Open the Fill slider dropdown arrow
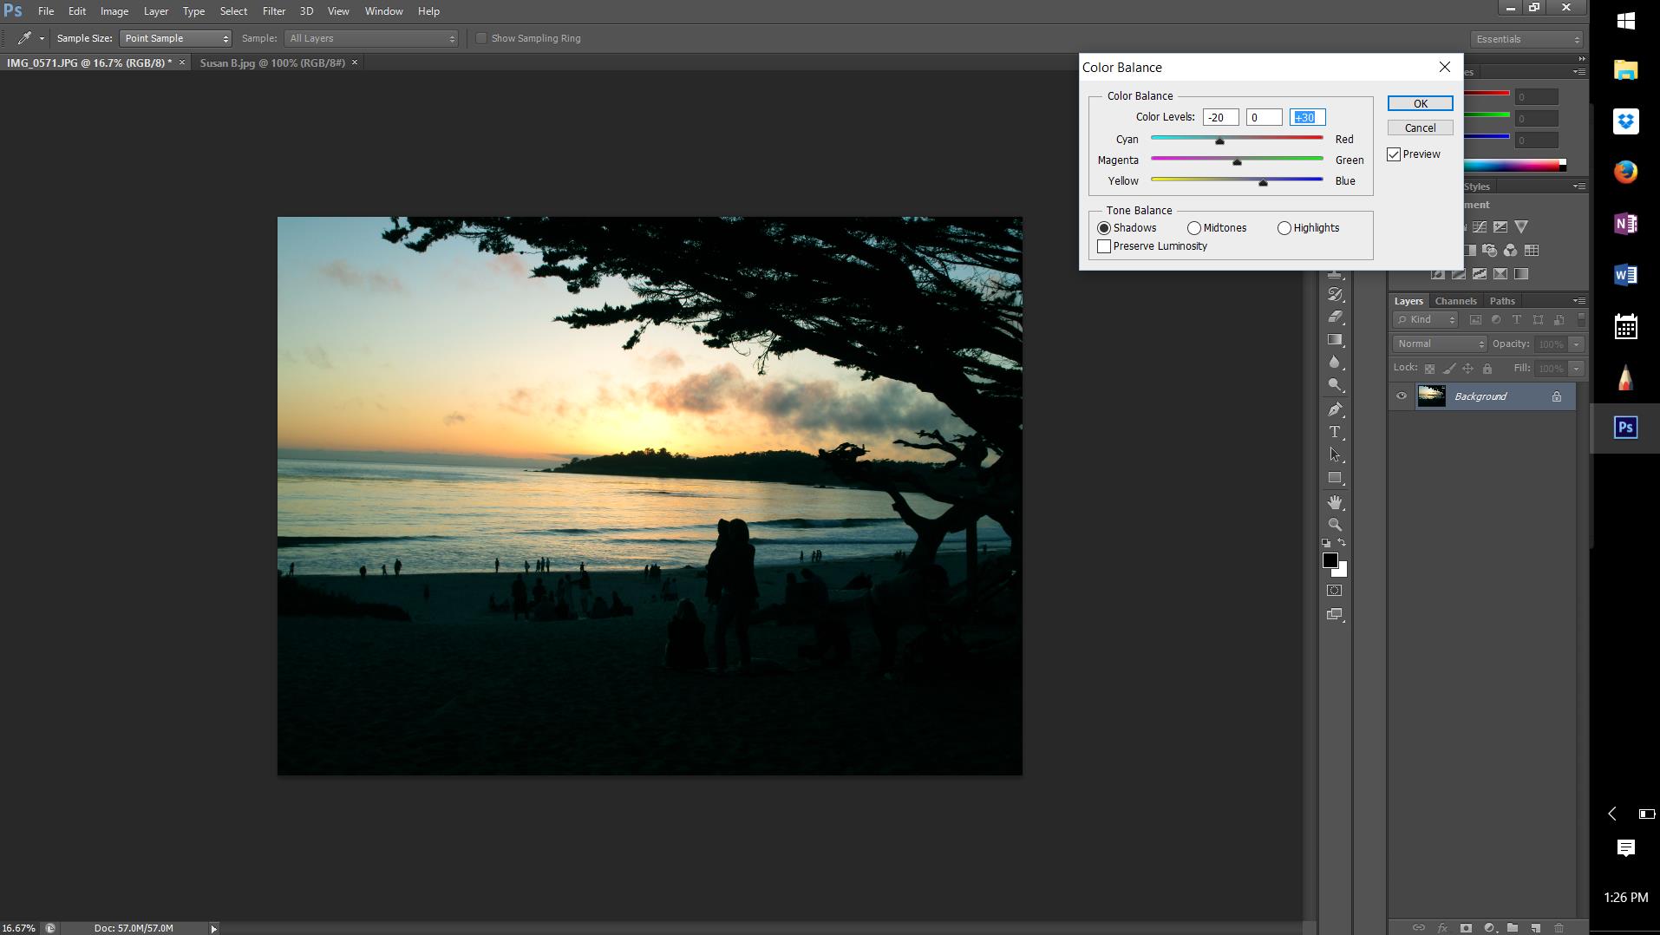This screenshot has width=1660, height=935. pos(1576,369)
